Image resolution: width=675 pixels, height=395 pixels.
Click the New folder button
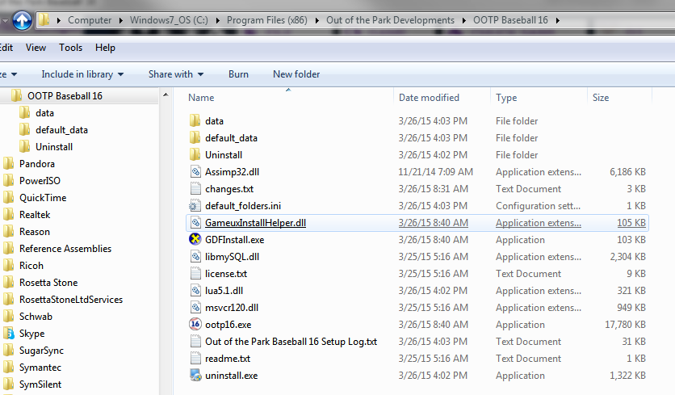point(296,74)
